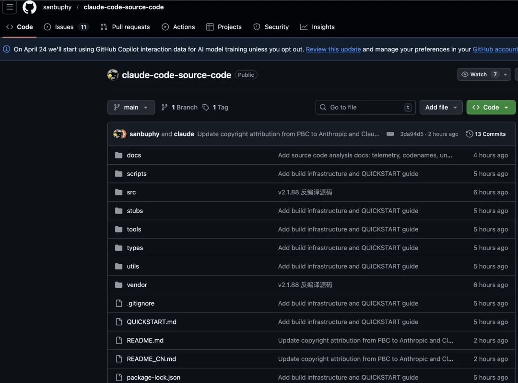Open the green Code dropdown button
The width and height of the screenshot is (518, 383).
(x=491, y=108)
